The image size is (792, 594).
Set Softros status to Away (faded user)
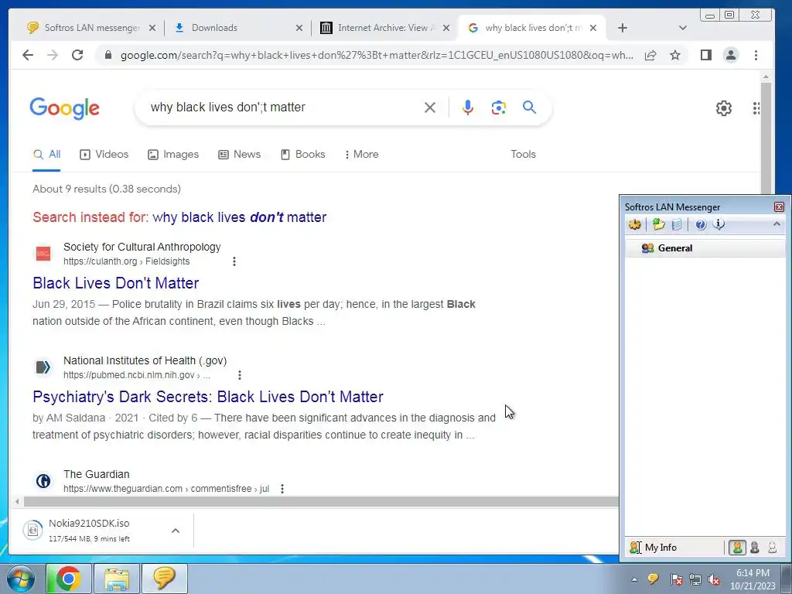point(772,548)
